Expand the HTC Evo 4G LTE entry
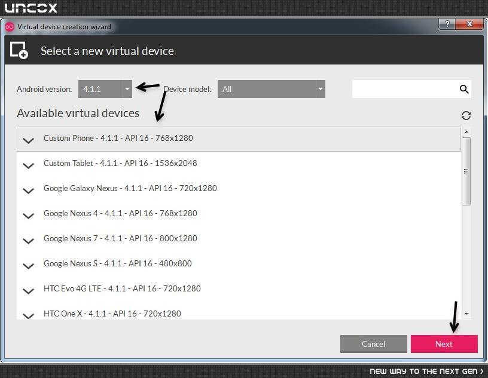Viewport: 488px width, 378px height. click(x=28, y=291)
